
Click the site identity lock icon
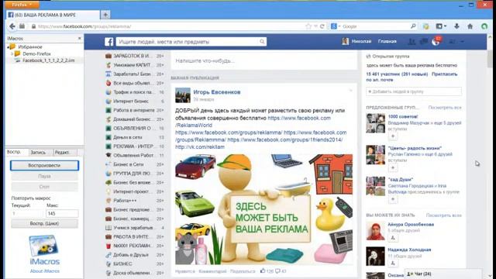coord(33,26)
